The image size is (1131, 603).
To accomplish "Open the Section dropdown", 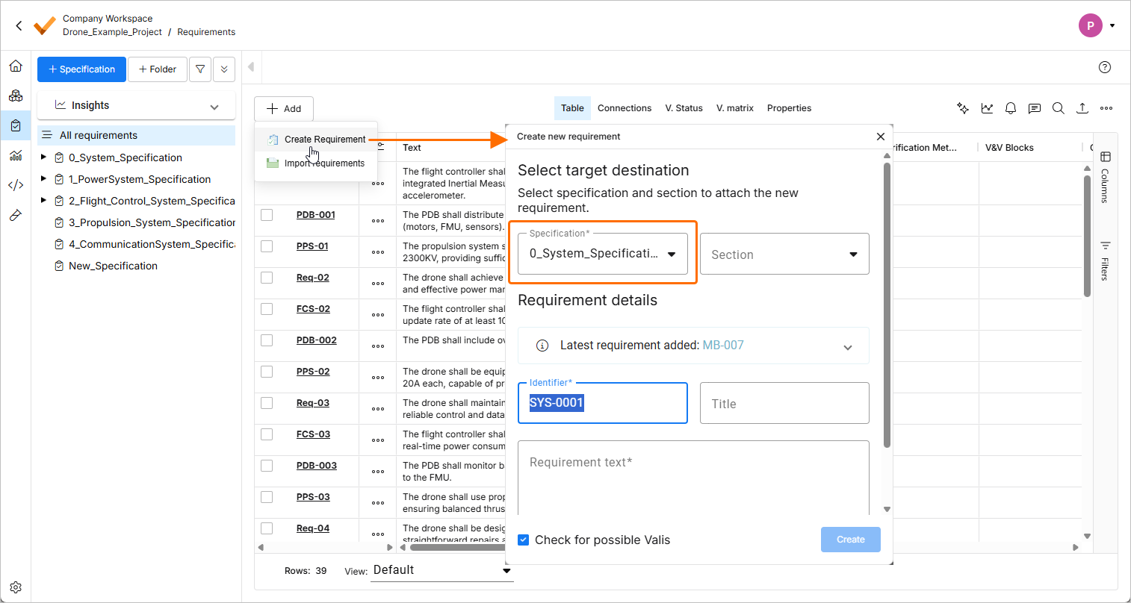I will click(784, 254).
